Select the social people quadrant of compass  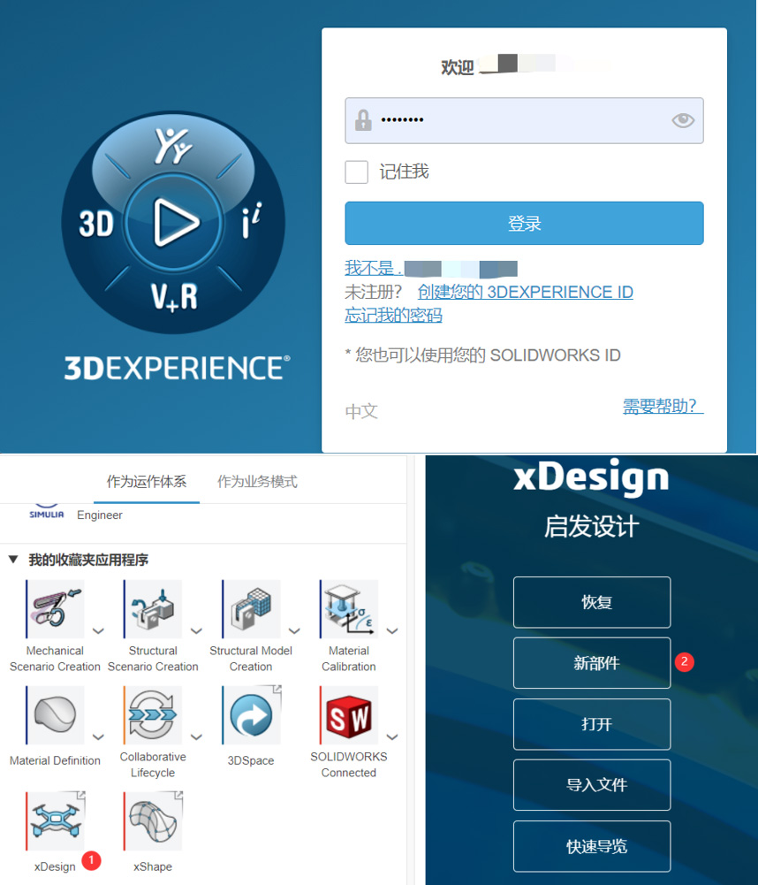point(173,146)
